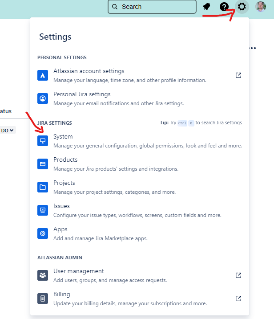Click the settings gear icon
The height and width of the screenshot is (319, 274).
coord(242,7)
